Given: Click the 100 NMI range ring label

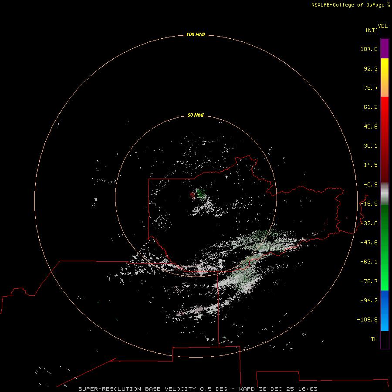Looking at the screenshot, I should (x=196, y=34).
